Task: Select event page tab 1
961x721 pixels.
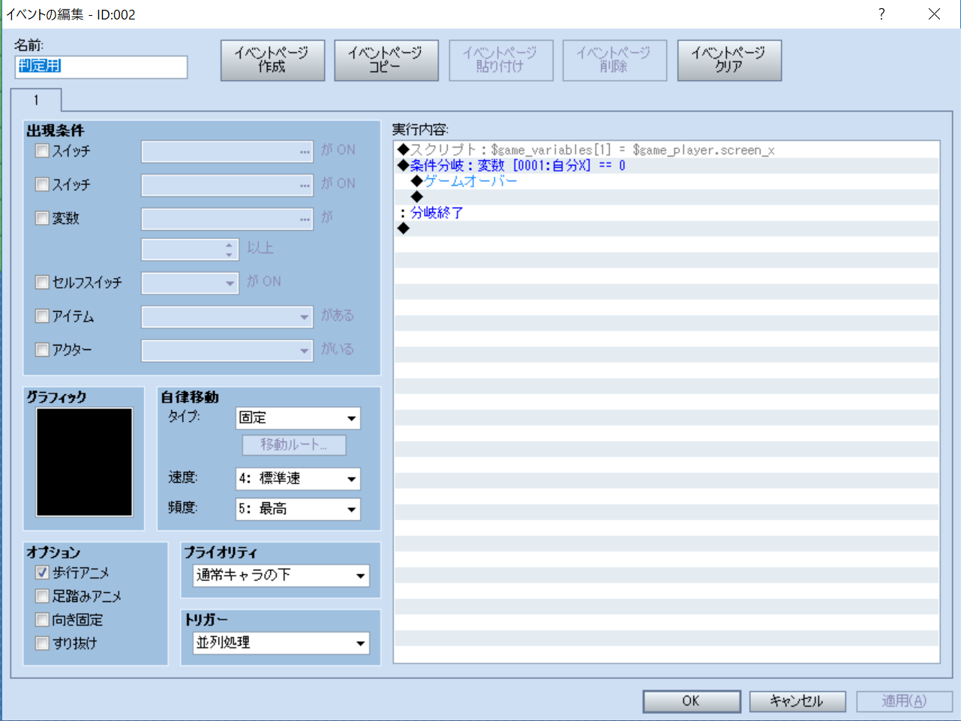Action: (35, 100)
